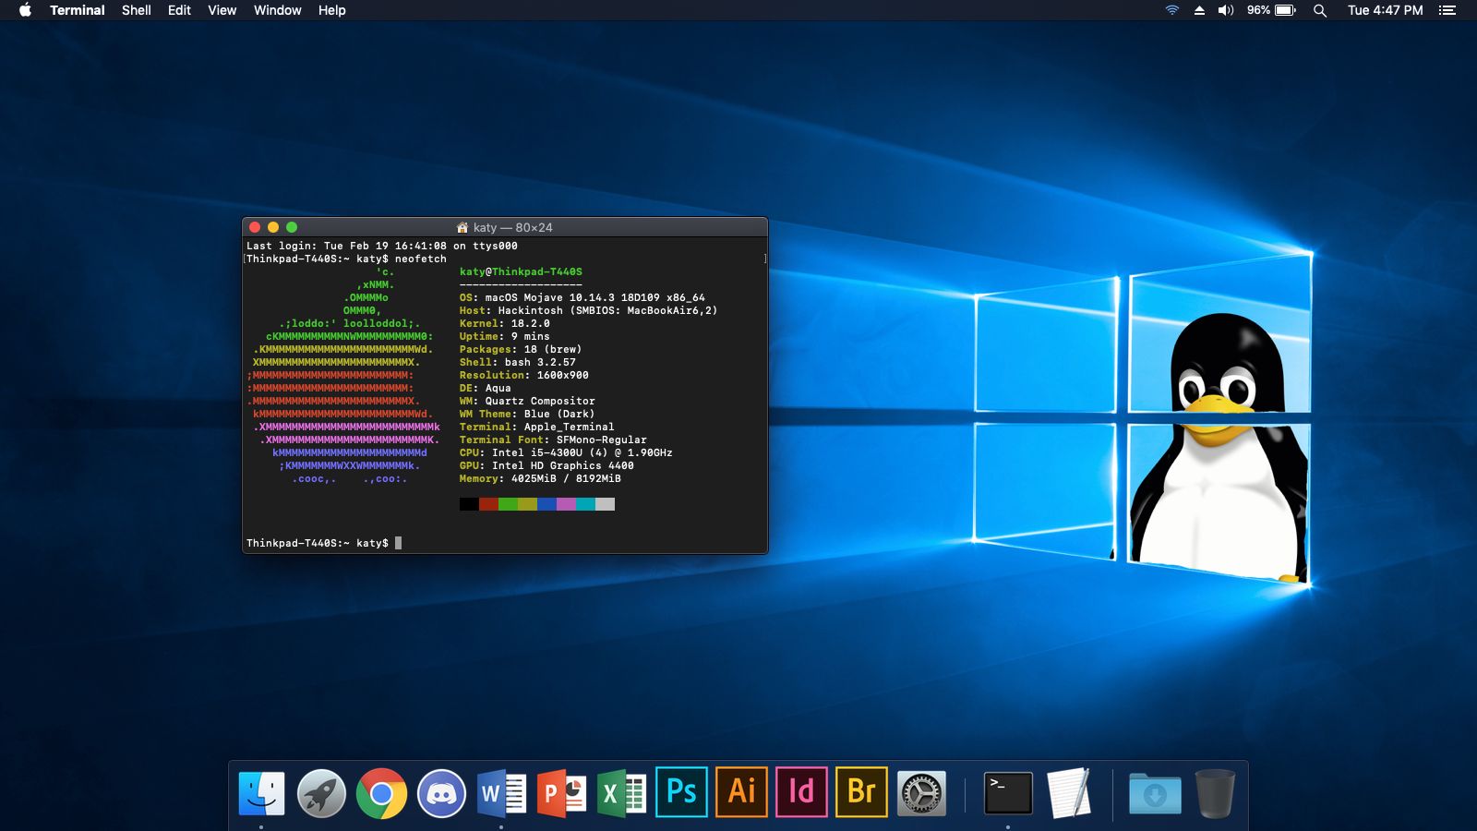Show battery status dropdown
1477x831 pixels.
point(1284,10)
